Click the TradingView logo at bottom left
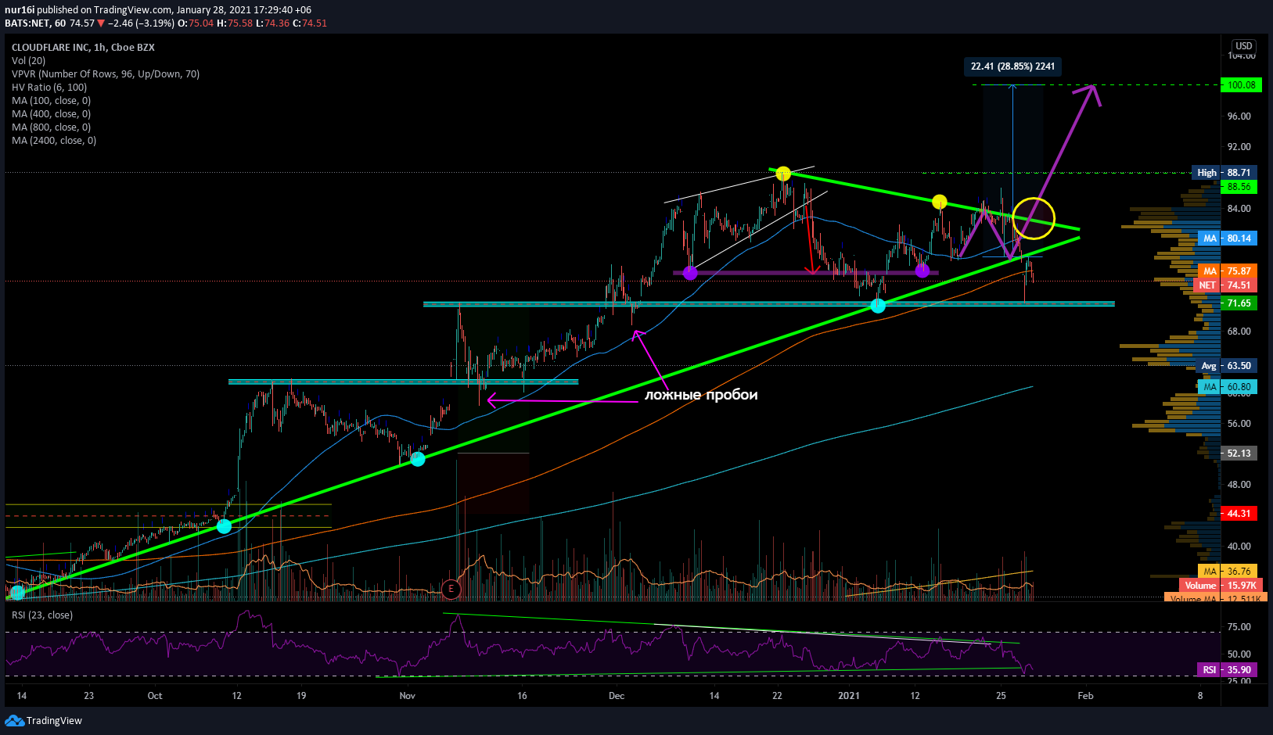The image size is (1273, 735). pos(44,720)
